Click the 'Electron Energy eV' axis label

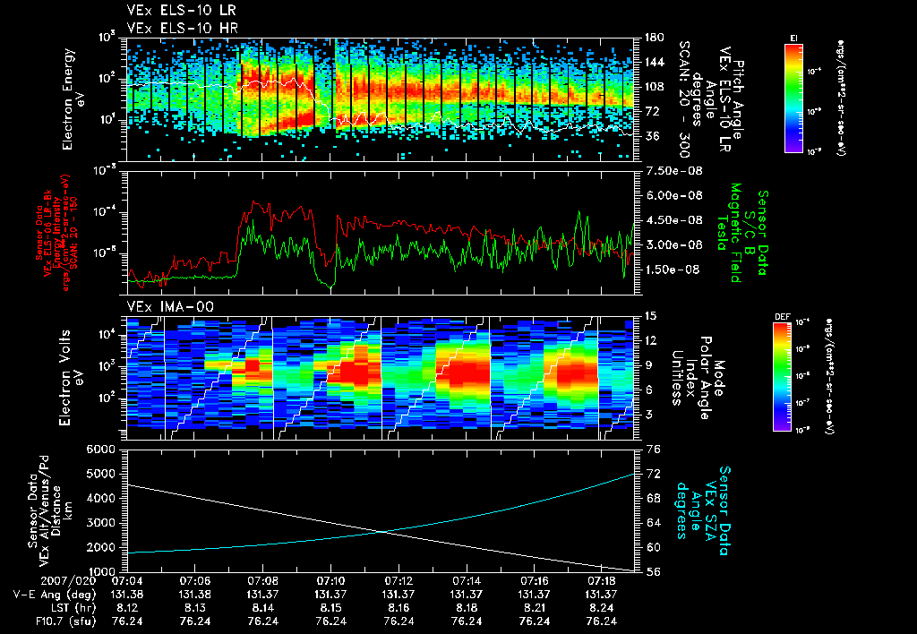pos(74,99)
